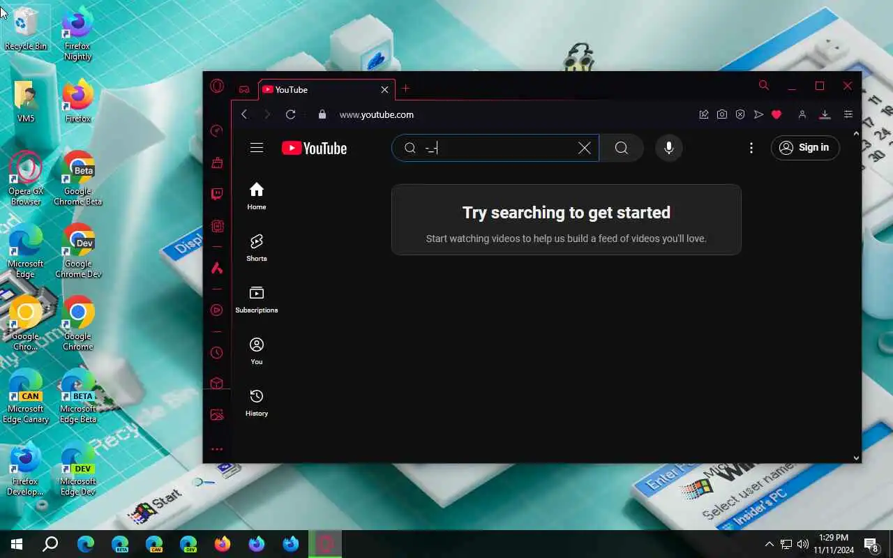Select Opera GX Browser desktop shortcut
Image resolution: width=893 pixels, height=558 pixels.
(26, 179)
